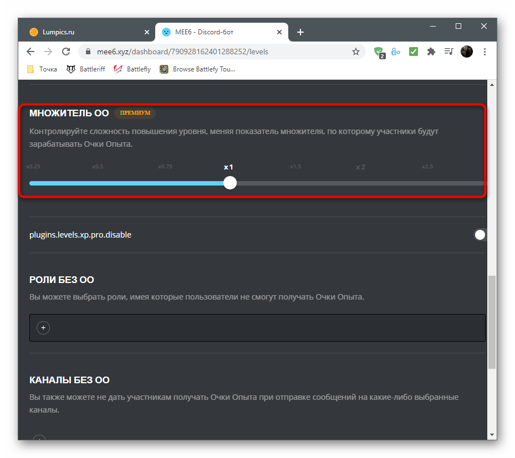Switch to the Lumpics.ru tab
Viewport: 515px width, 458px height.
pyautogui.click(x=83, y=32)
